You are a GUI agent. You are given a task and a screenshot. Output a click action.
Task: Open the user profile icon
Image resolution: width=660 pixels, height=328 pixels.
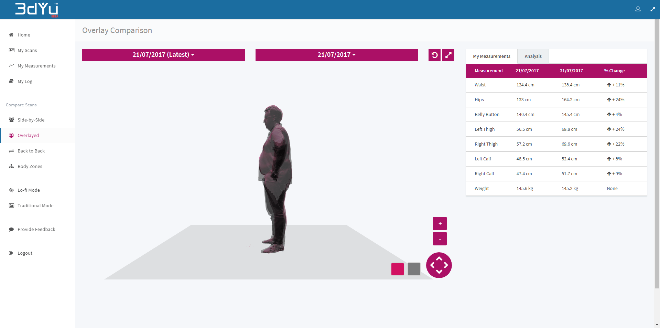pos(638,9)
